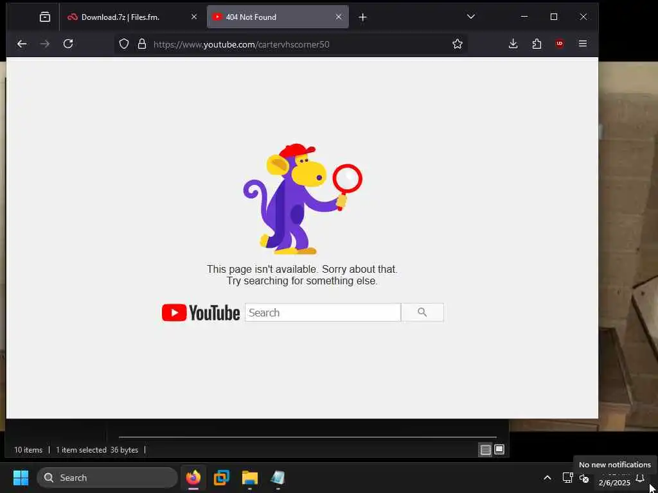Click the forward navigation arrow

[x=45, y=44]
